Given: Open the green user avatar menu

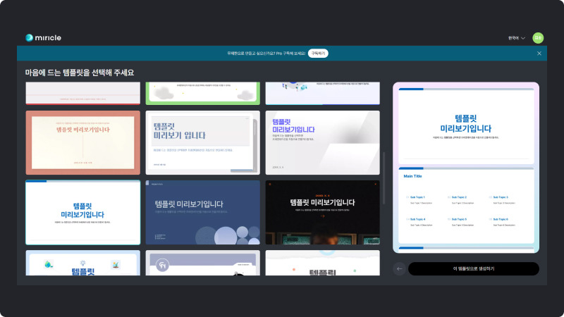Looking at the screenshot, I should coord(538,38).
